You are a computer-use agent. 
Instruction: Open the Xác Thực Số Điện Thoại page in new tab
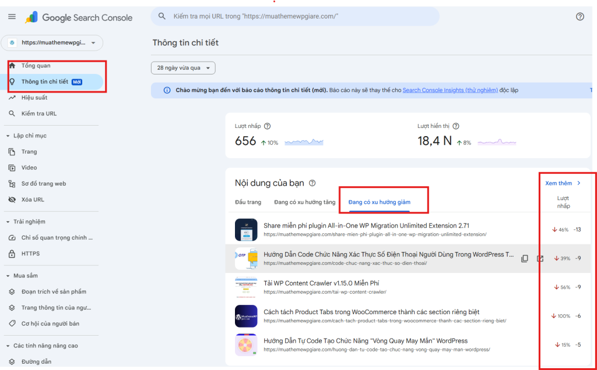point(540,258)
